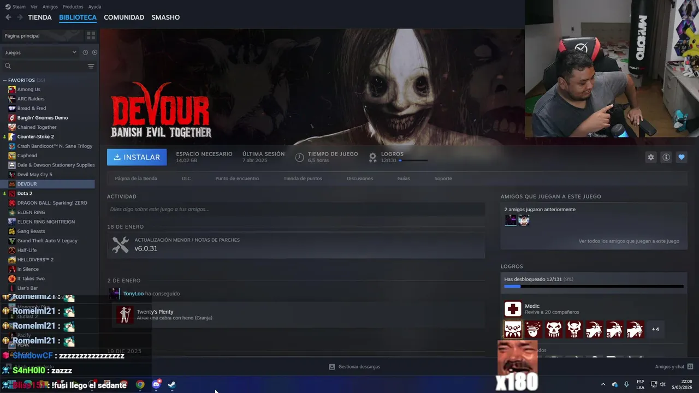699x393 pixels.
Task: Open the Discord taskbar icon
Action: point(156,384)
